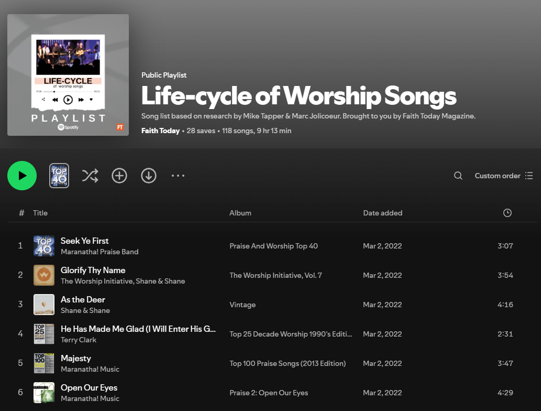
Task: Search within the playlist
Action: pos(458,176)
